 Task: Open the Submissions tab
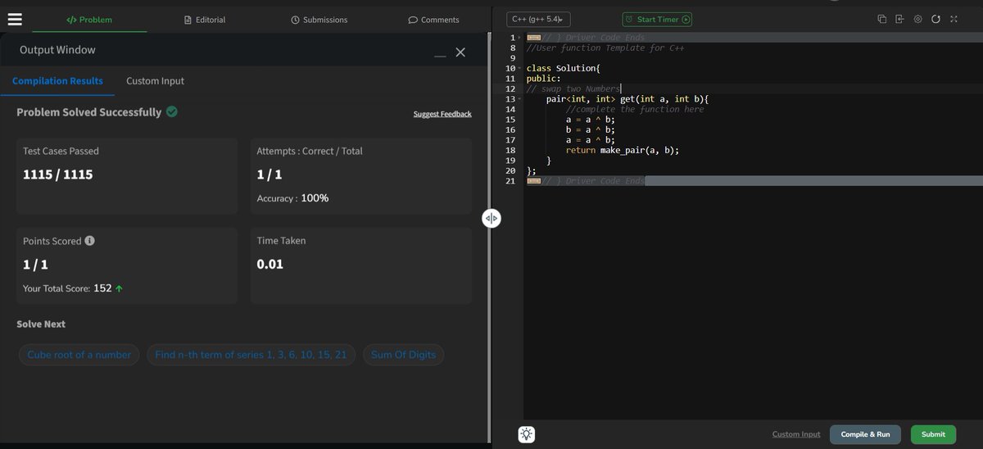tap(319, 20)
